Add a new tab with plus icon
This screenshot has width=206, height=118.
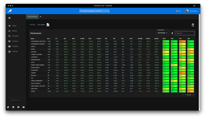click(41, 16)
